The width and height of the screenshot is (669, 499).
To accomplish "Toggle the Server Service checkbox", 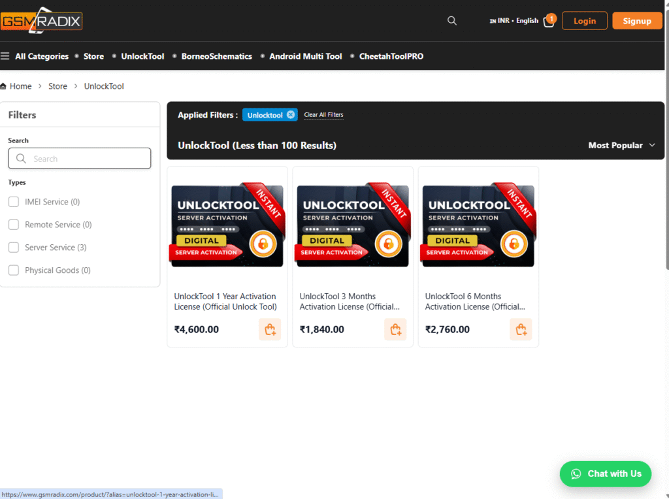I will (14, 248).
